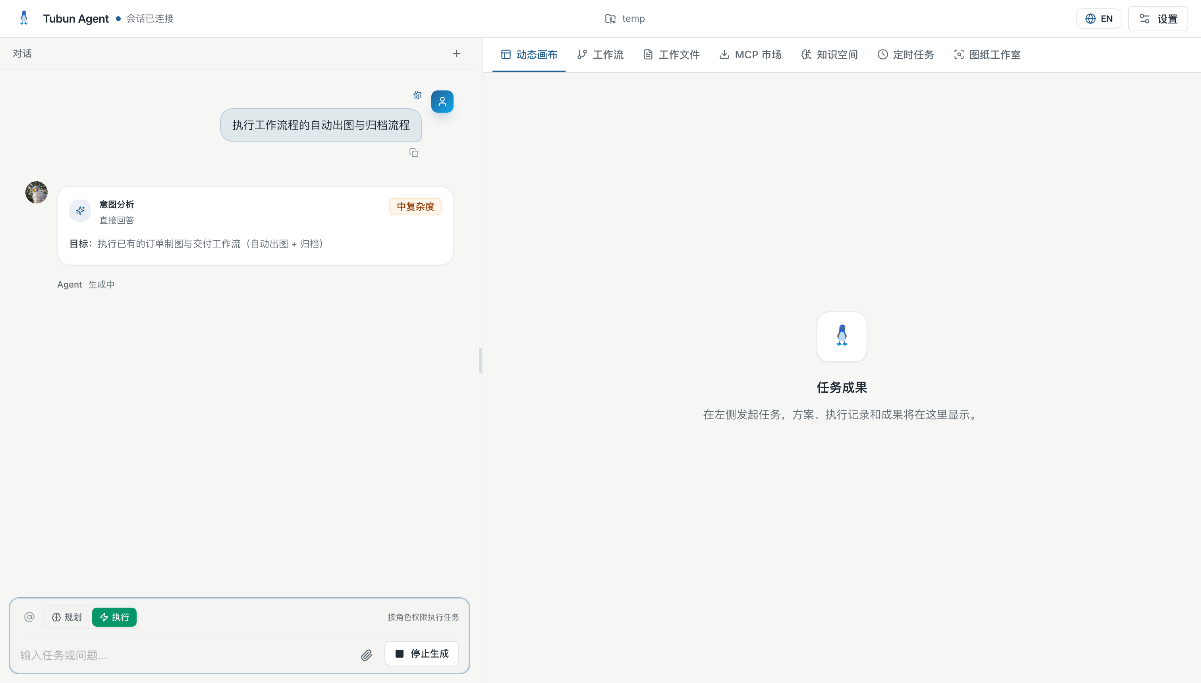1201x683 pixels.
Task: Copy the user message with the copy icon
Action: (414, 153)
